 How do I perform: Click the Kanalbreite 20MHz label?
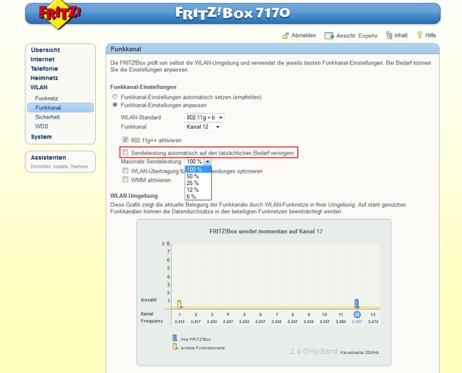point(359,352)
